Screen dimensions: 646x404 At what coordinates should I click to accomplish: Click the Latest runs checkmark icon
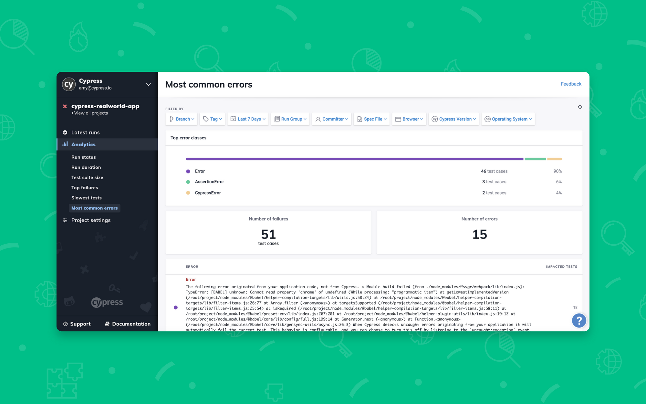click(x=65, y=133)
